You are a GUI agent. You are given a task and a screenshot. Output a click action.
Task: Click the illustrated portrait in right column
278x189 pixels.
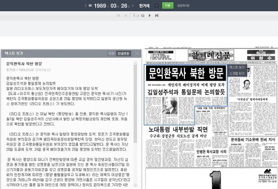click(247, 85)
